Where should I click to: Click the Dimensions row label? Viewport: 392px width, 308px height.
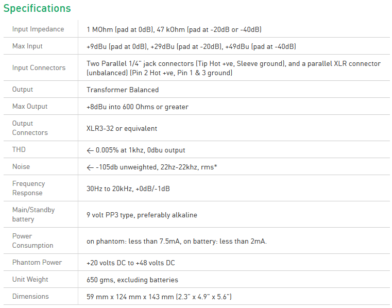pyautogui.click(x=30, y=297)
